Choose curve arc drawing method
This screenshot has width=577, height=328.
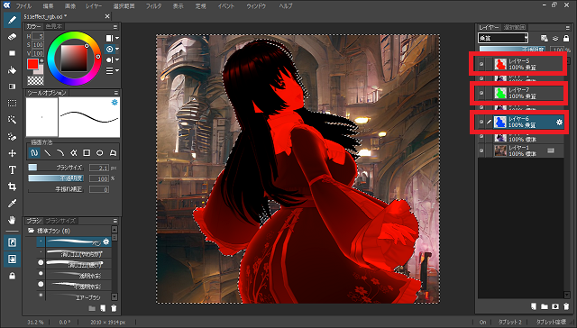[x=60, y=152]
